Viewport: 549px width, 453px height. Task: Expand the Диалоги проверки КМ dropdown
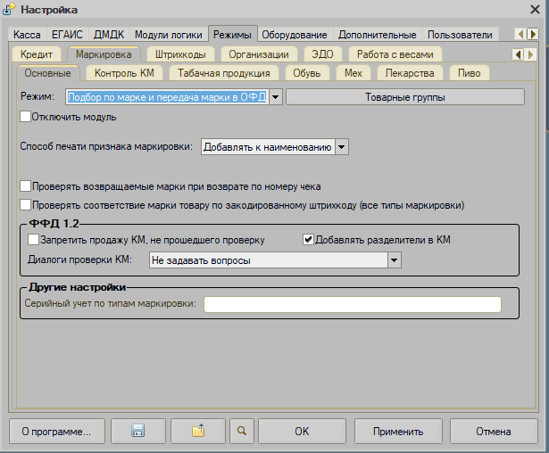394,259
